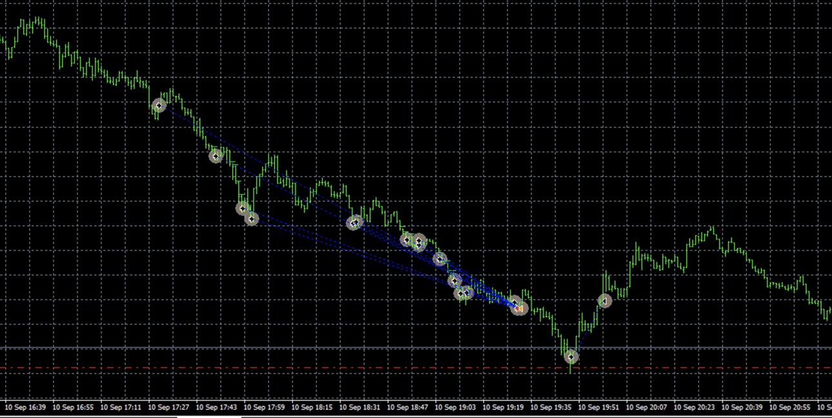Viewport: 832px width, 418px height.
Task: Select the trade marker at the chart's lowest price
Action: [x=571, y=356]
